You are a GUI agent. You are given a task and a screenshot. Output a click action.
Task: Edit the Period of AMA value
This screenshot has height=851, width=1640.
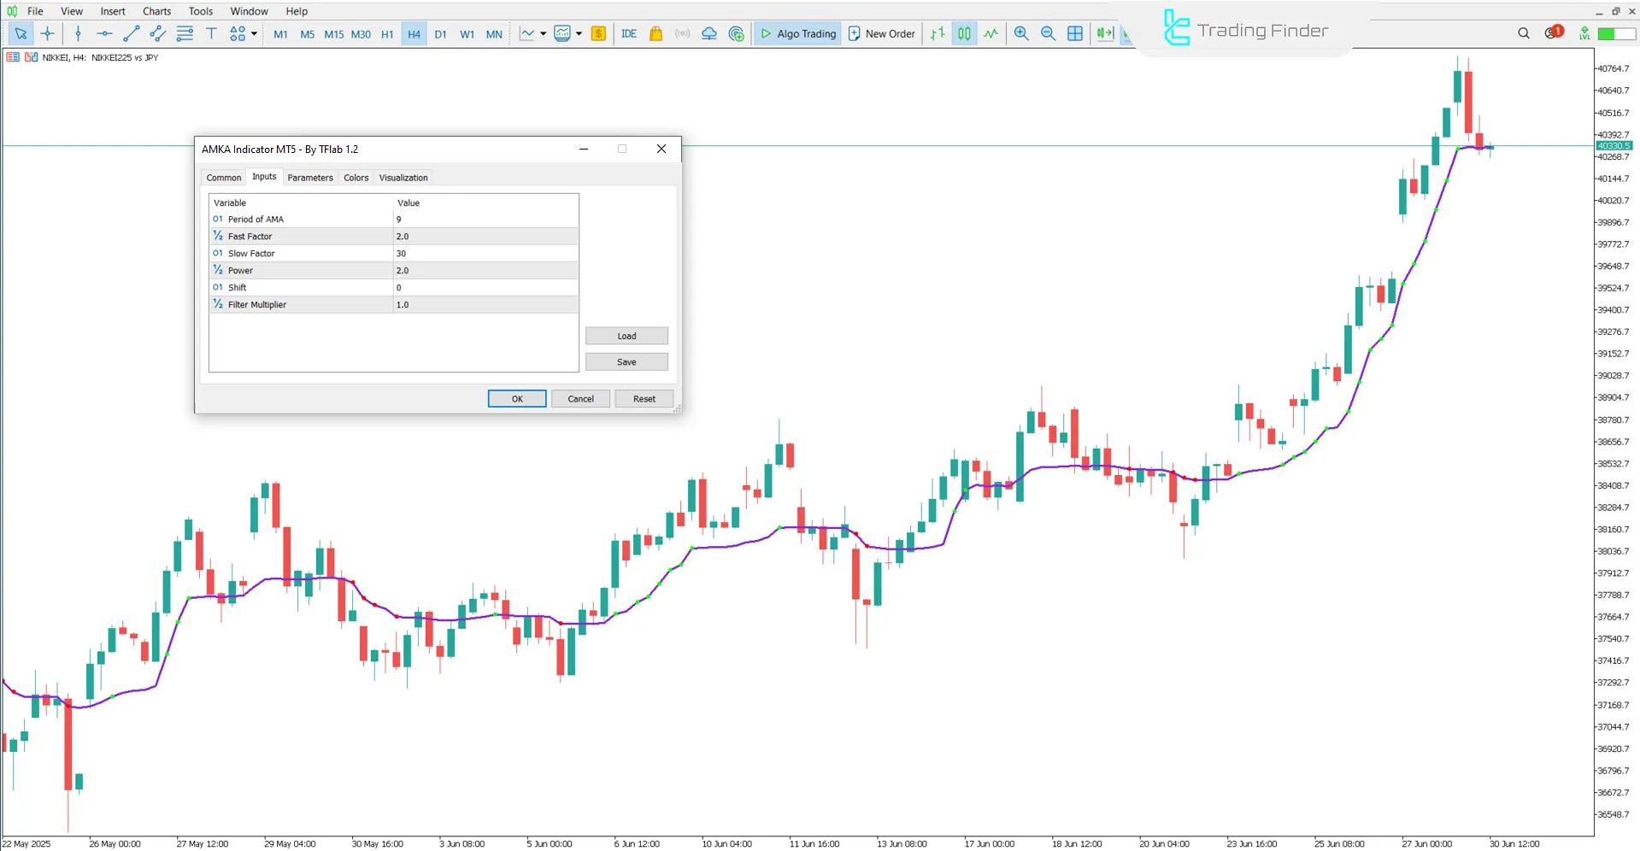coord(485,219)
